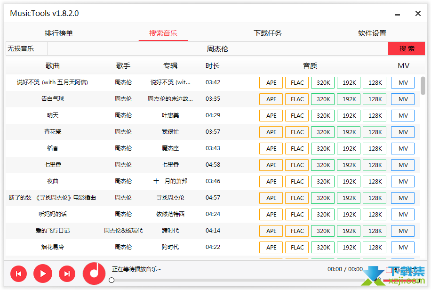Open the MV for 七里香

(403, 165)
